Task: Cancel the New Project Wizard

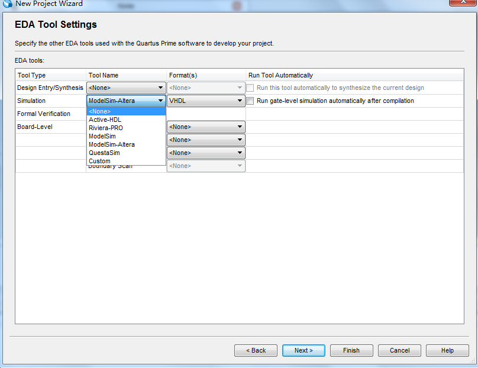Action: 399,350
